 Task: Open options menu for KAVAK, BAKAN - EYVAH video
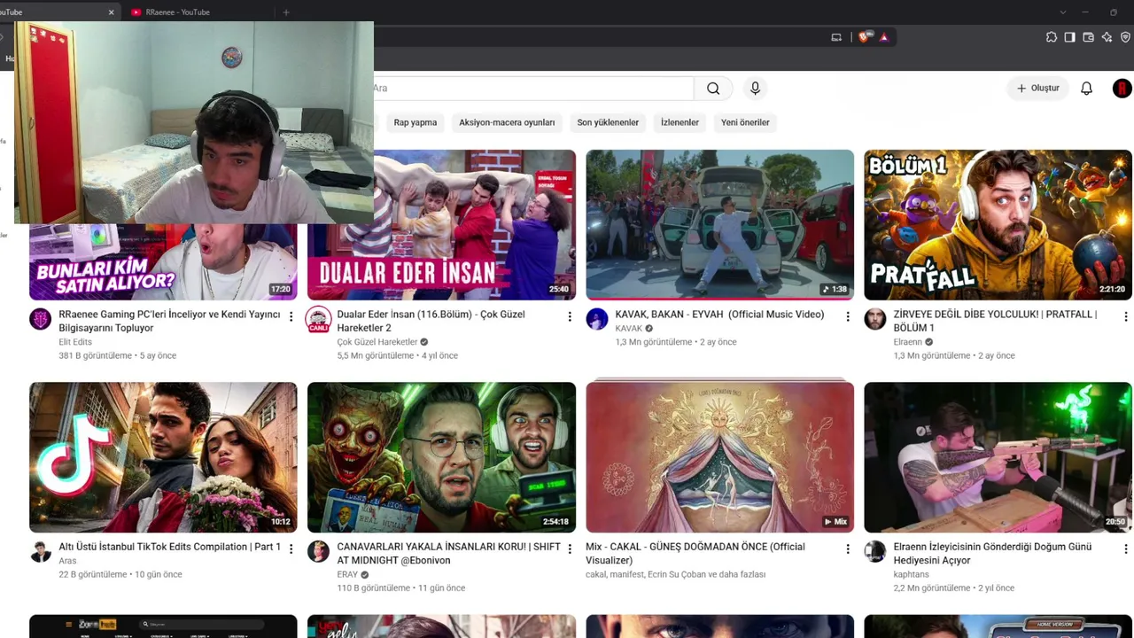(848, 316)
